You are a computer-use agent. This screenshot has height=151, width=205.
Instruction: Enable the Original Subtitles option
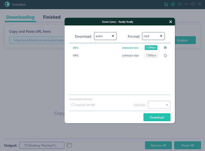73,105
